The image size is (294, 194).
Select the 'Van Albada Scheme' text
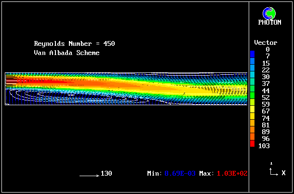[67, 53]
